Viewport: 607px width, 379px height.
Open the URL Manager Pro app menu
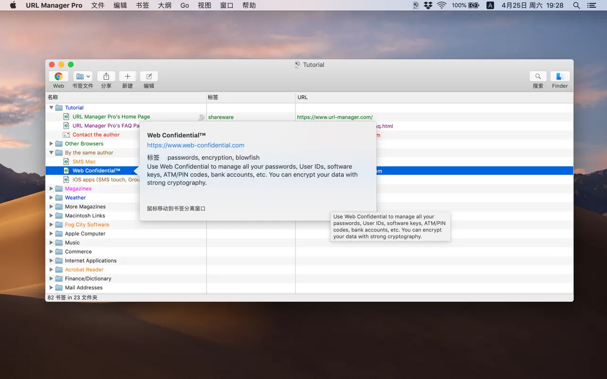[x=54, y=6]
